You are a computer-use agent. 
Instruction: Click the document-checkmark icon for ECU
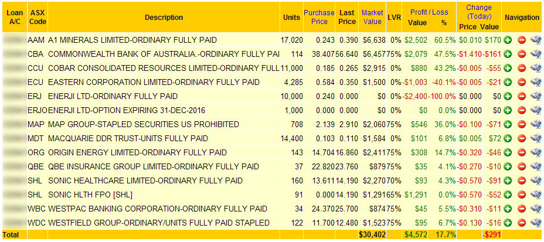click(x=536, y=82)
